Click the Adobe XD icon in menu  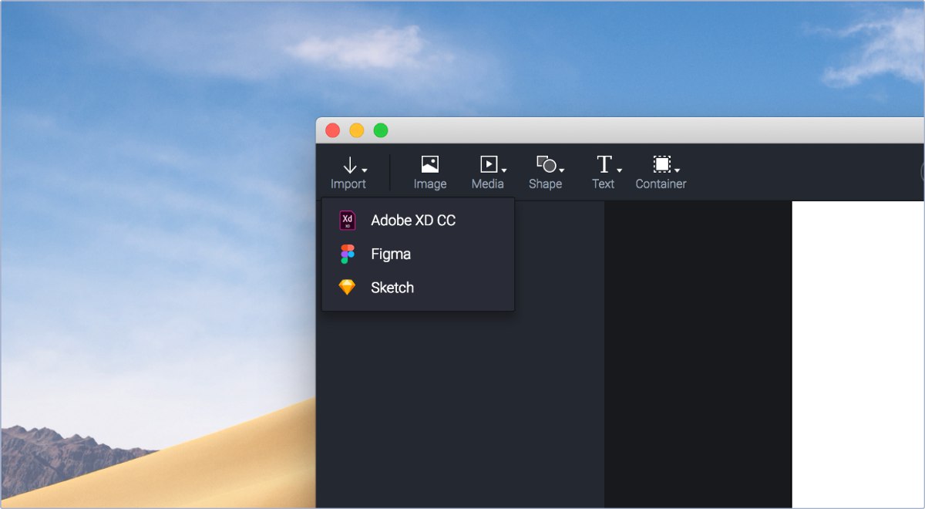point(348,221)
